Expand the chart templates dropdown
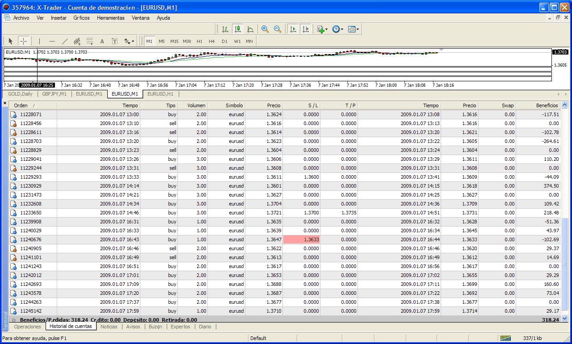The width and height of the screenshot is (572, 344). click(353, 29)
